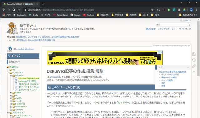Open the メディアマネージャー link
The image size is (200, 118).
[167, 29]
